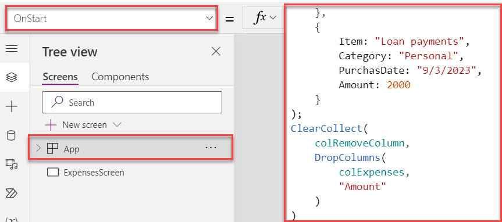
Task: Click the Amount value 2000
Action: pyautogui.click(x=398, y=85)
